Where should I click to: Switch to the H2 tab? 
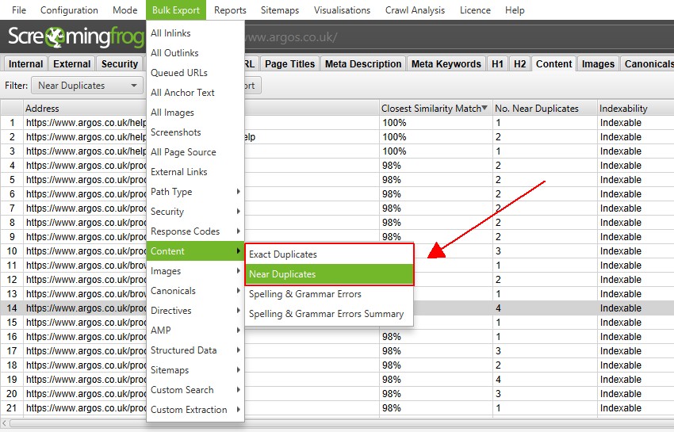519,63
